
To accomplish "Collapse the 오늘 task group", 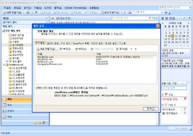I will pyautogui.click(x=163, y=94).
